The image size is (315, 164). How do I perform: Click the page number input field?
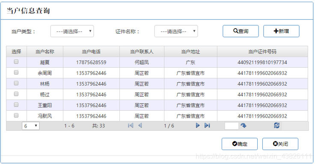click(232, 126)
